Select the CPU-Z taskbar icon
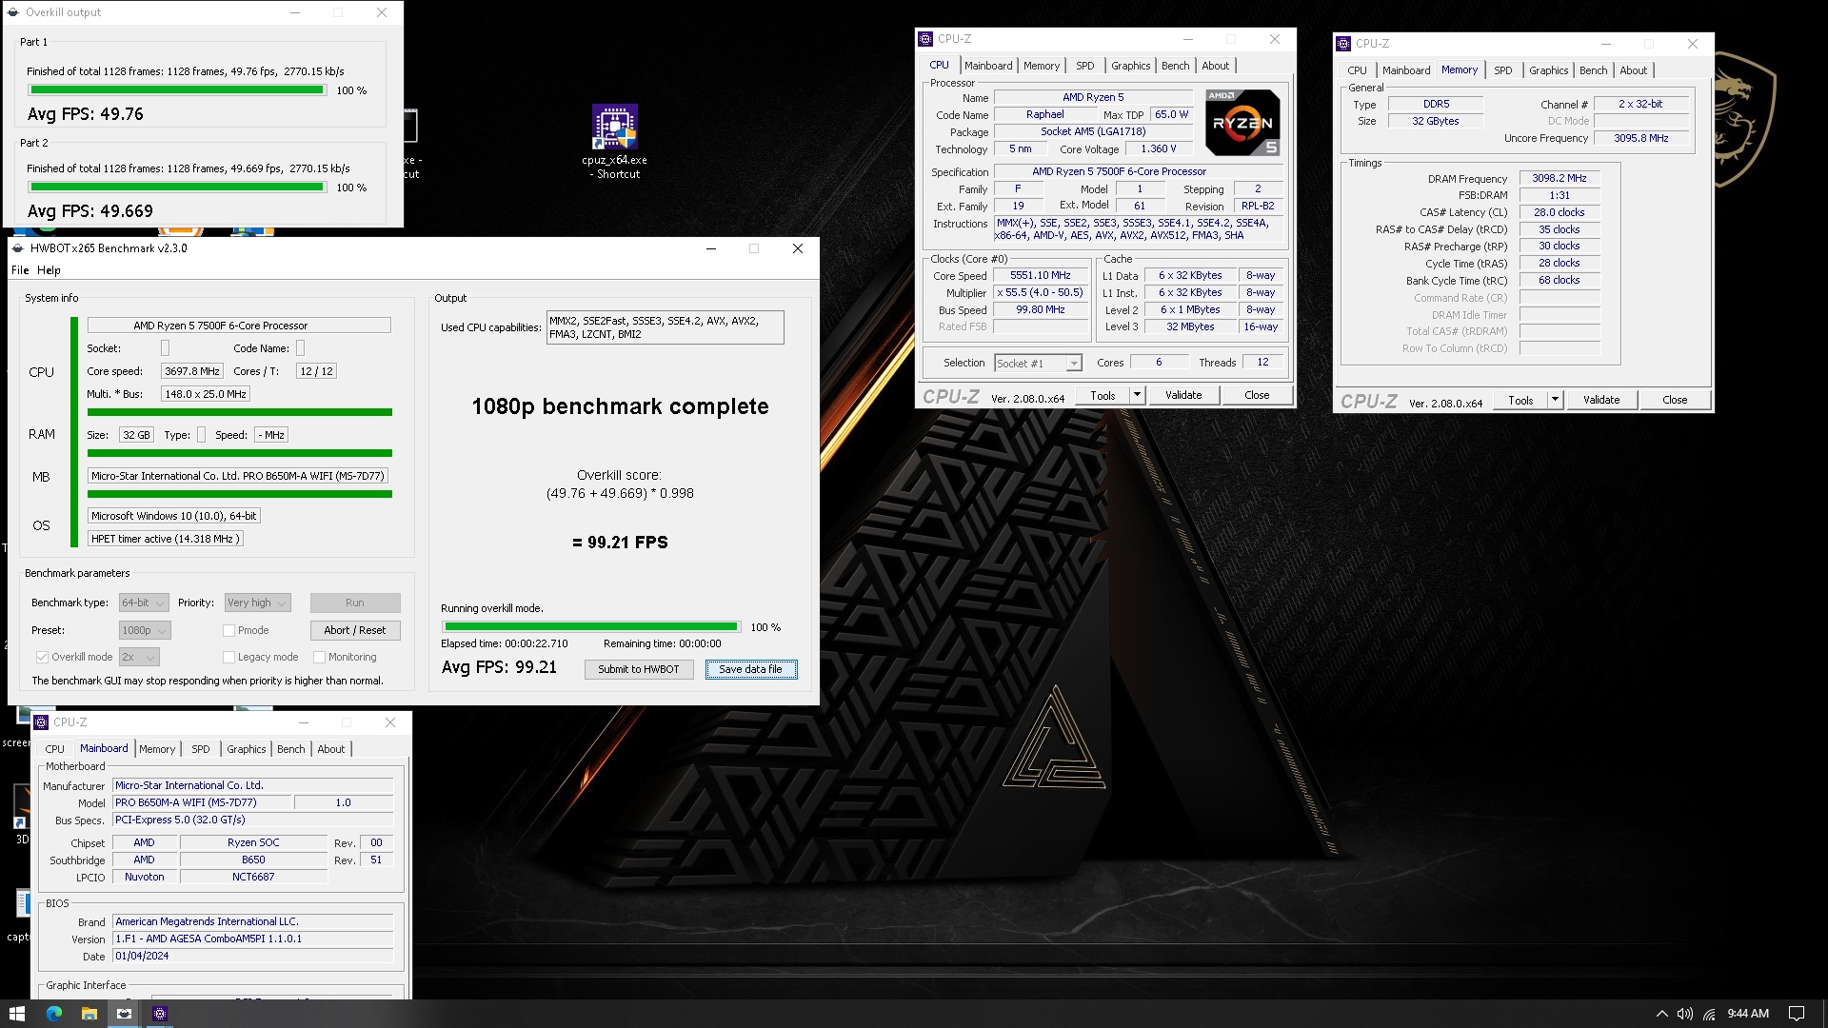The width and height of the screenshot is (1828, 1028). tap(160, 1014)
